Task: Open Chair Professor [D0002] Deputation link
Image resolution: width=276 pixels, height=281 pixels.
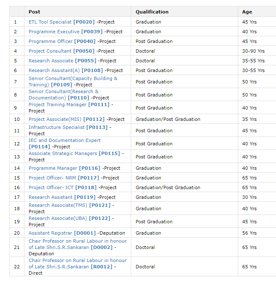Action: (x=77, y=244)
